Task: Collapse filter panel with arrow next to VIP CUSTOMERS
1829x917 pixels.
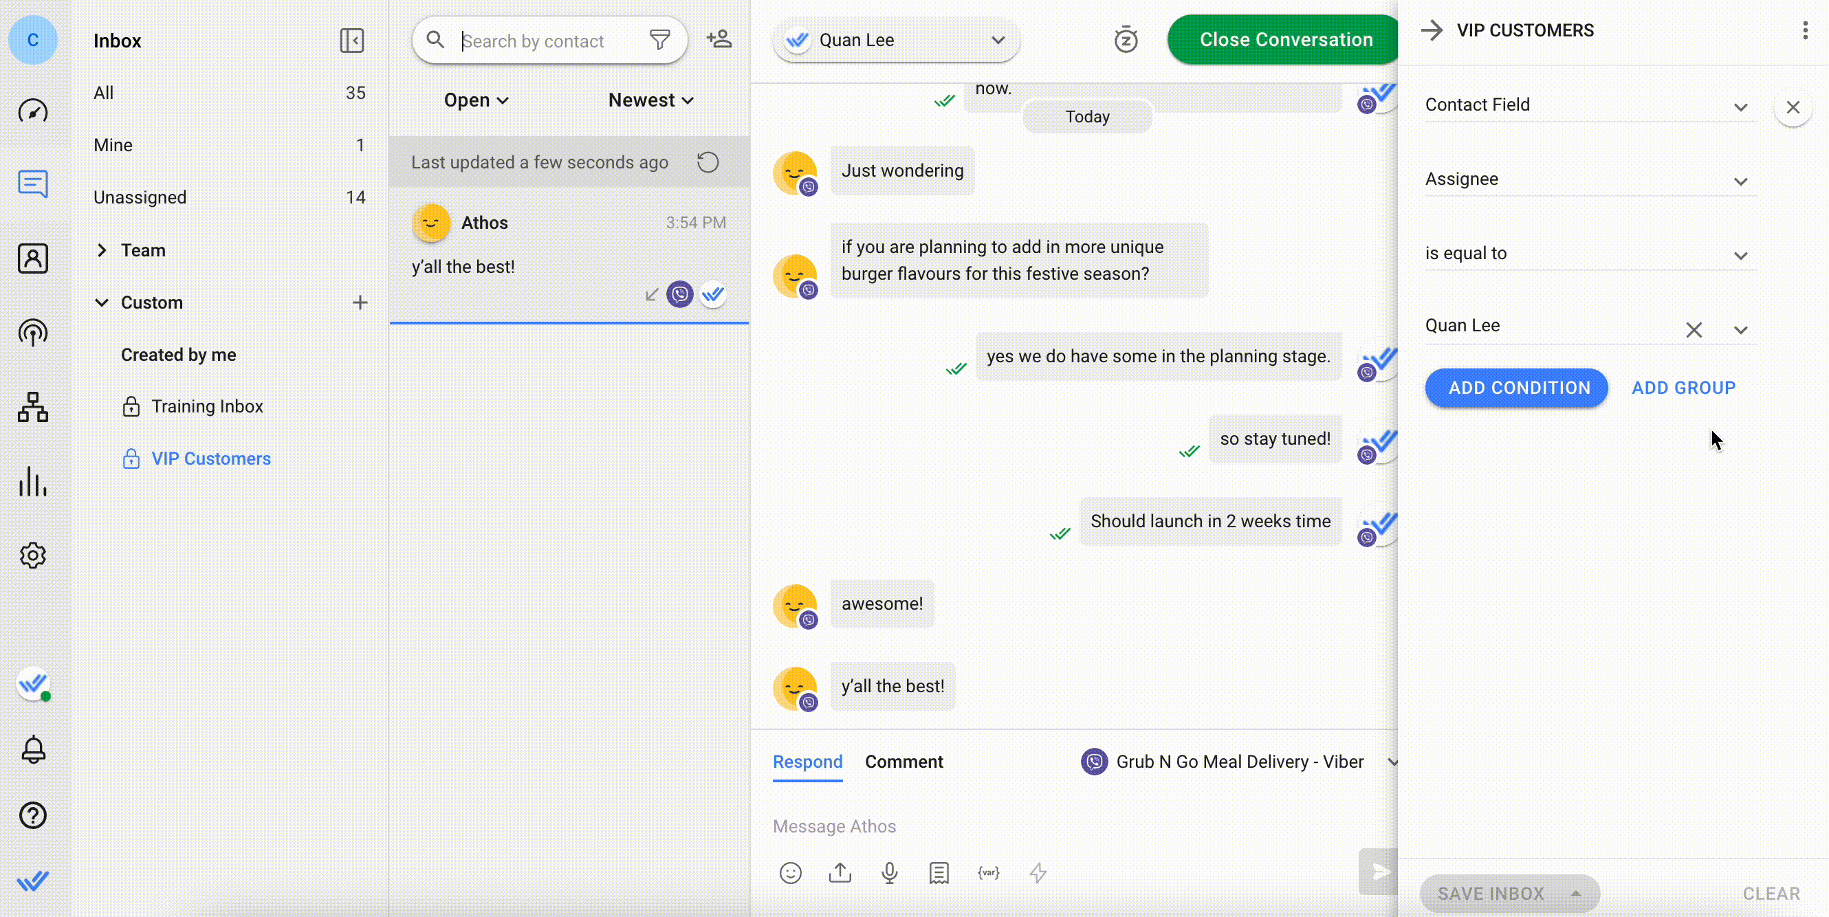Action: (x=1432, y=30)
